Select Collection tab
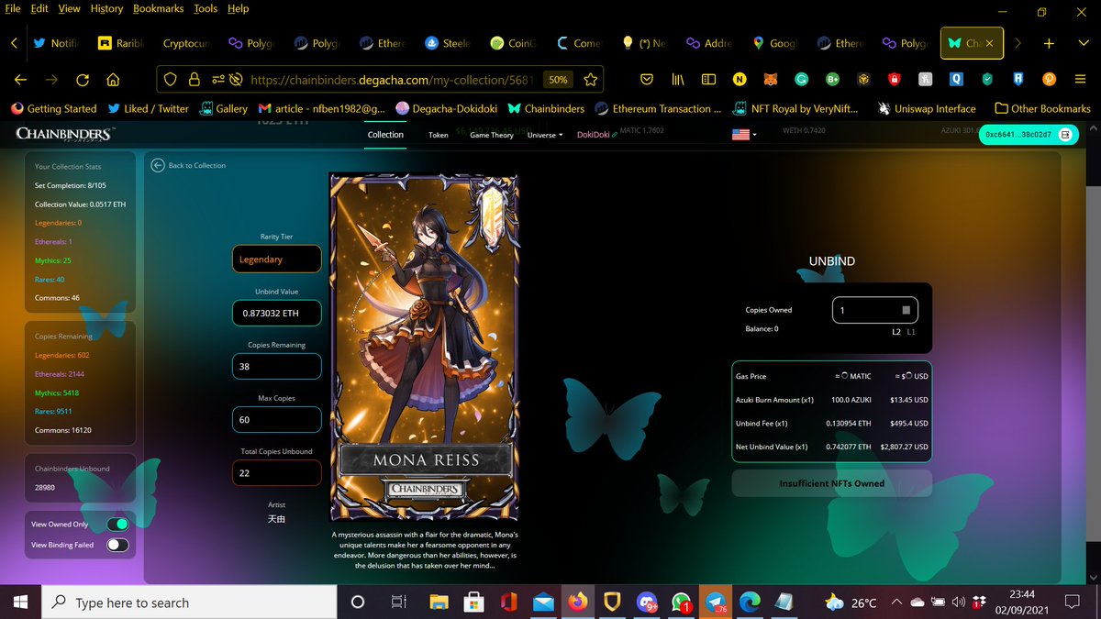 (x=385, y=135)
